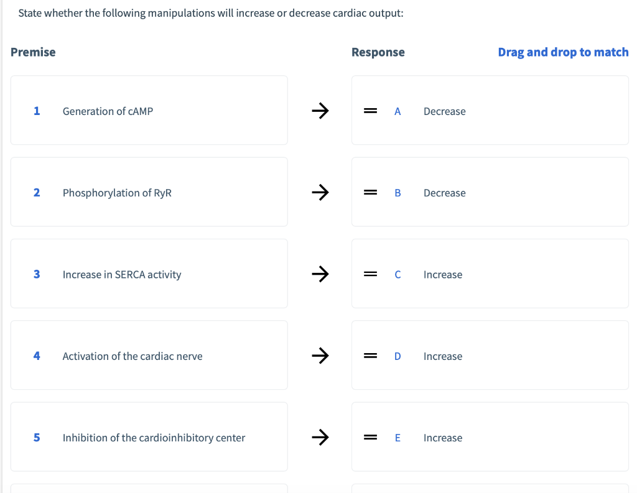Select the response card E Increase

coord(490,437)
